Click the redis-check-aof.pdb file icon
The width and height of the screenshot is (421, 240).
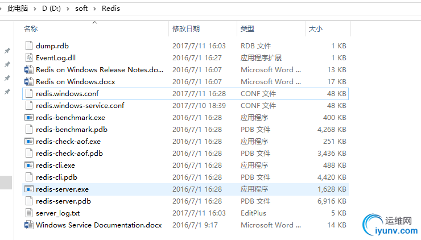point(29,154)
